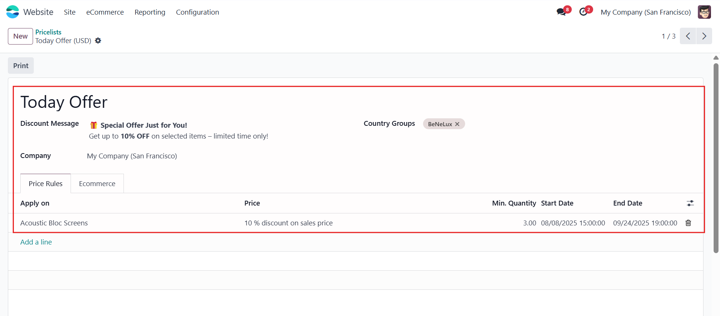The width and height of the screenshot is (720, 316).
Task: Expand the eCommerce menu
Action: click(x=105, y=12)
